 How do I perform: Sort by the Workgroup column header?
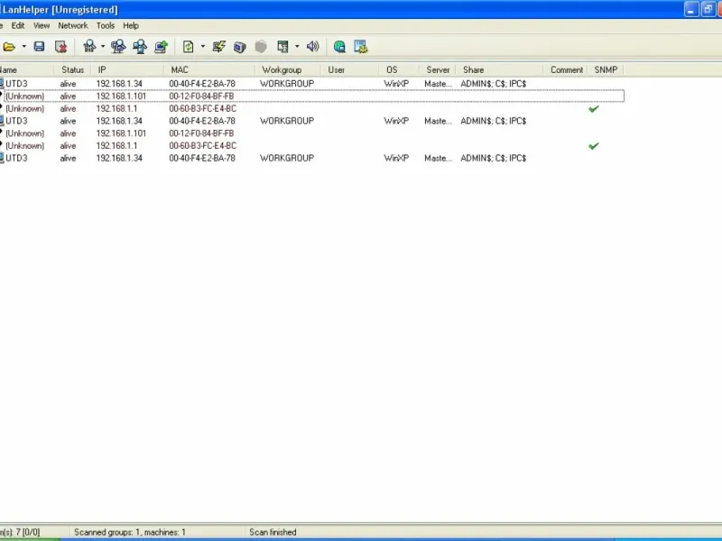[x=288, y=70]
